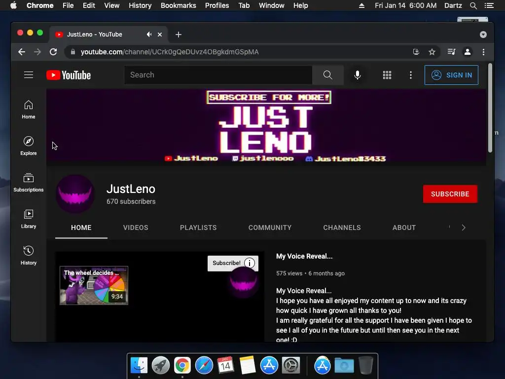Viewport: 505px width, 379px height.
Task: Open Spotlight search in menu bar
Action: pyautogui.click(x=473, y=5)
